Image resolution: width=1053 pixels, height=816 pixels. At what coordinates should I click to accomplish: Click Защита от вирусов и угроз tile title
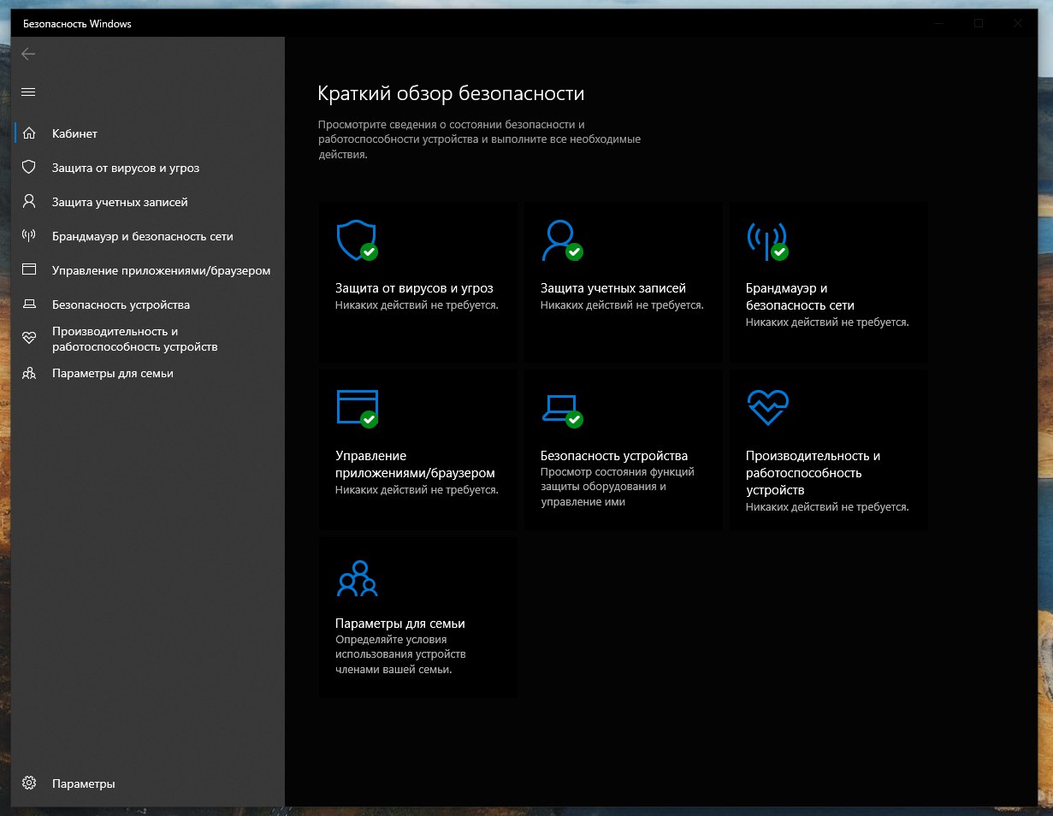(x=414, y=288)
